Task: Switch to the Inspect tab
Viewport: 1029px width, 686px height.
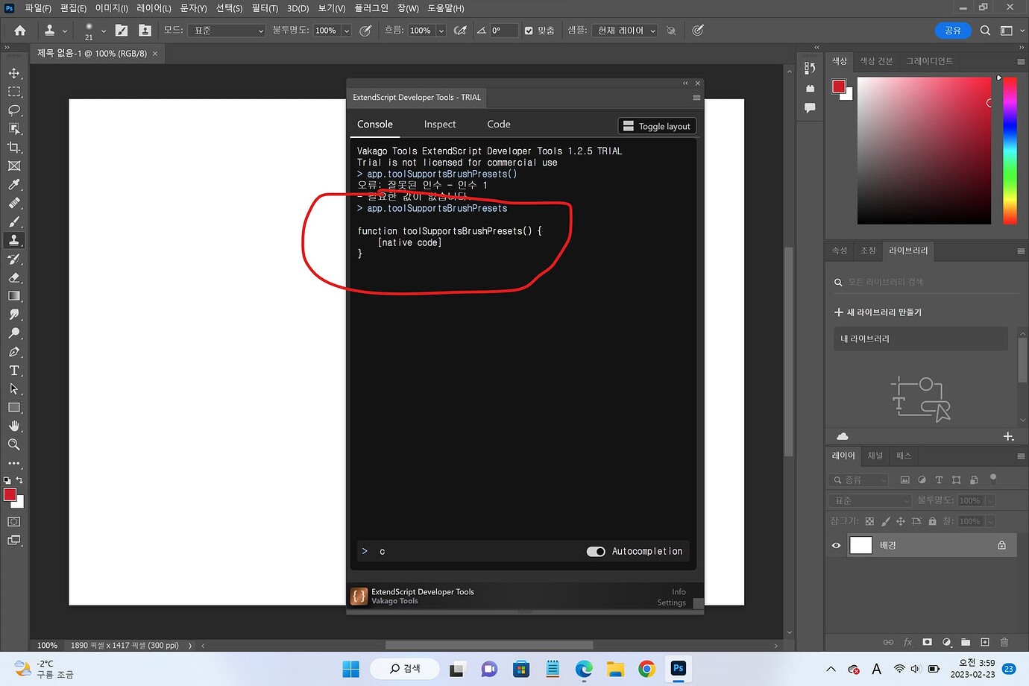Action: (x=439, y=124)
